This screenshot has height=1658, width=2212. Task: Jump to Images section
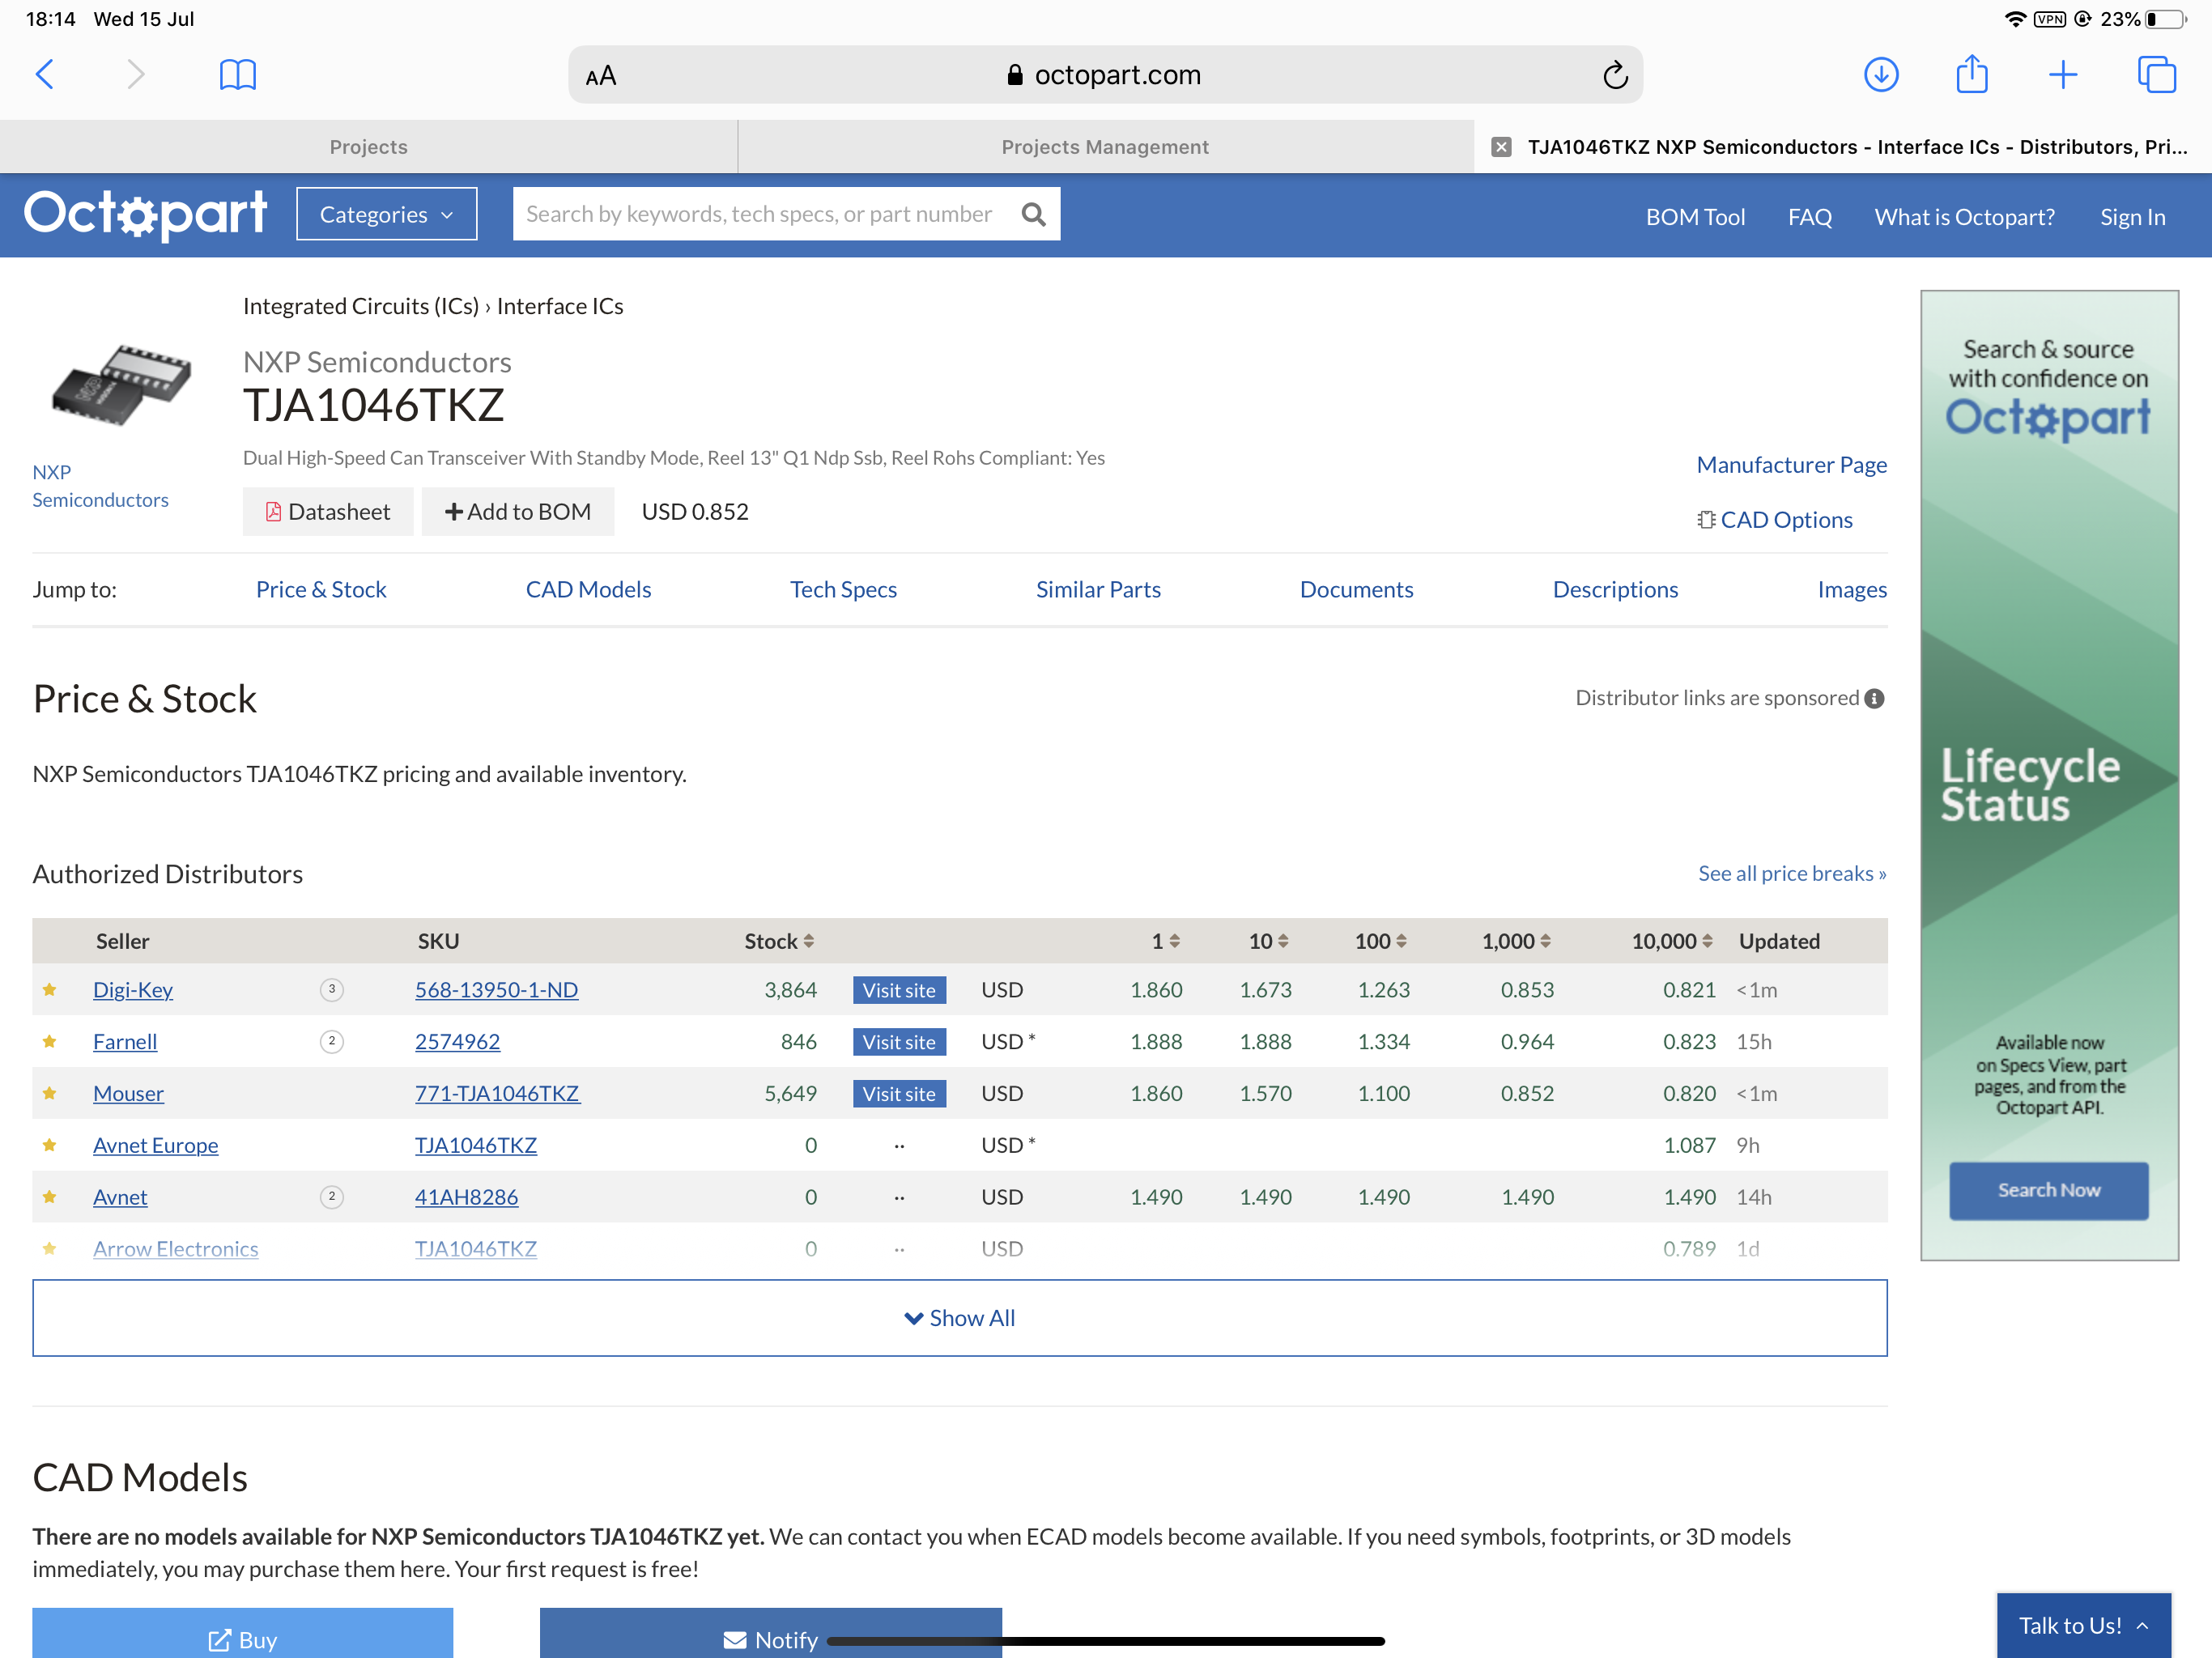[x=1852, y=589]
